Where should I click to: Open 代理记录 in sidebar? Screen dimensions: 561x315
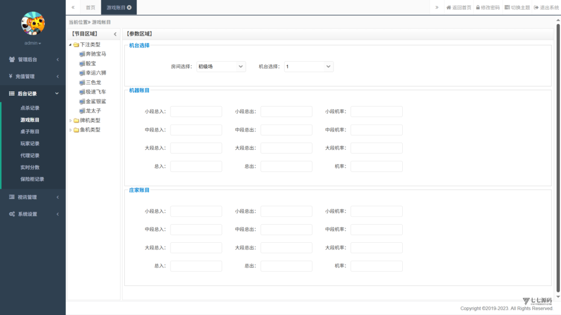(x=30, y=155)
